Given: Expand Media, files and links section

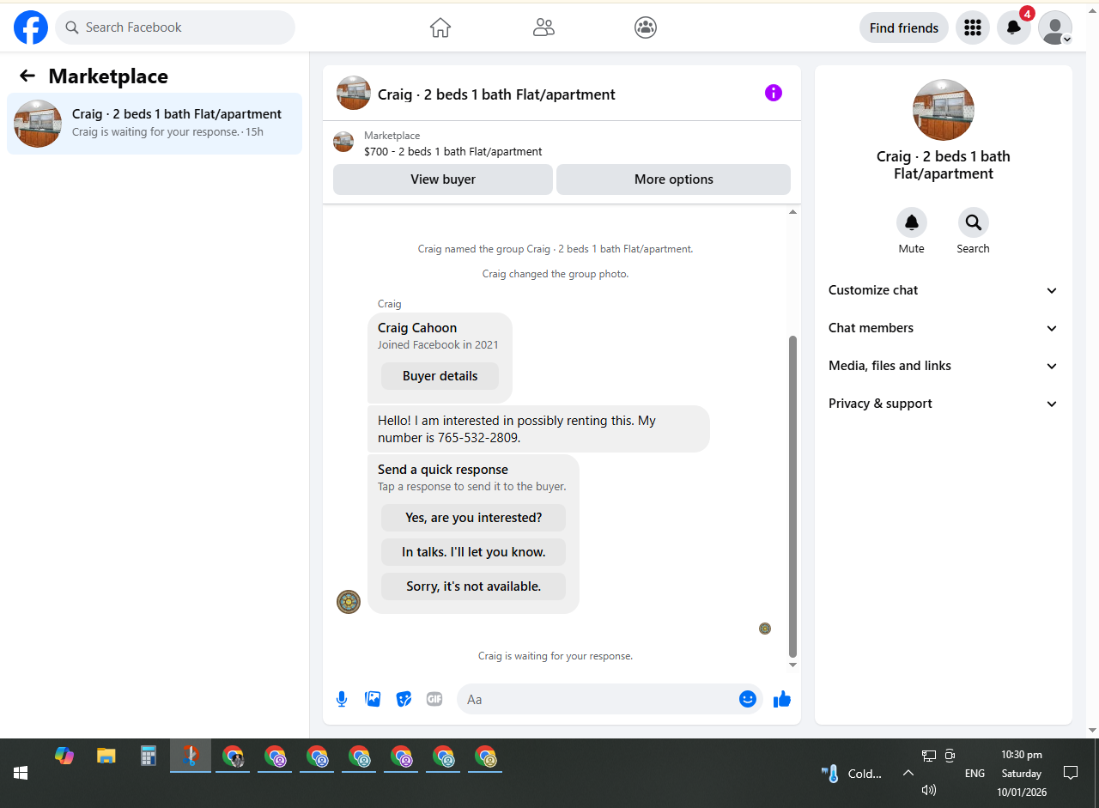Looking at the screenshot, I should 944,366.
